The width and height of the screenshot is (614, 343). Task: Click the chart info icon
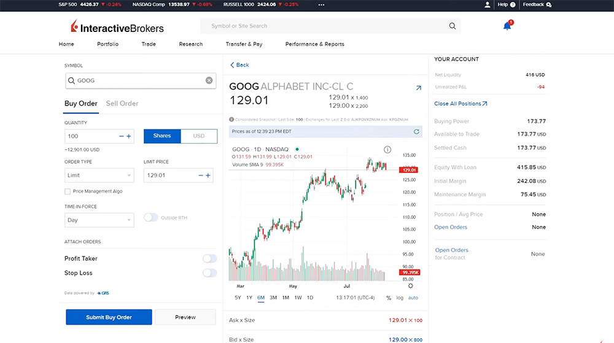pos(387,149)
